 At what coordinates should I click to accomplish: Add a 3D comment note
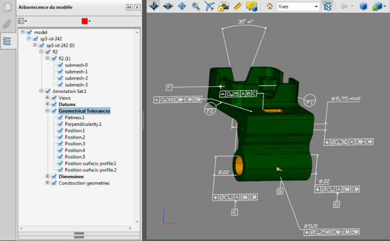pos(252,6)
